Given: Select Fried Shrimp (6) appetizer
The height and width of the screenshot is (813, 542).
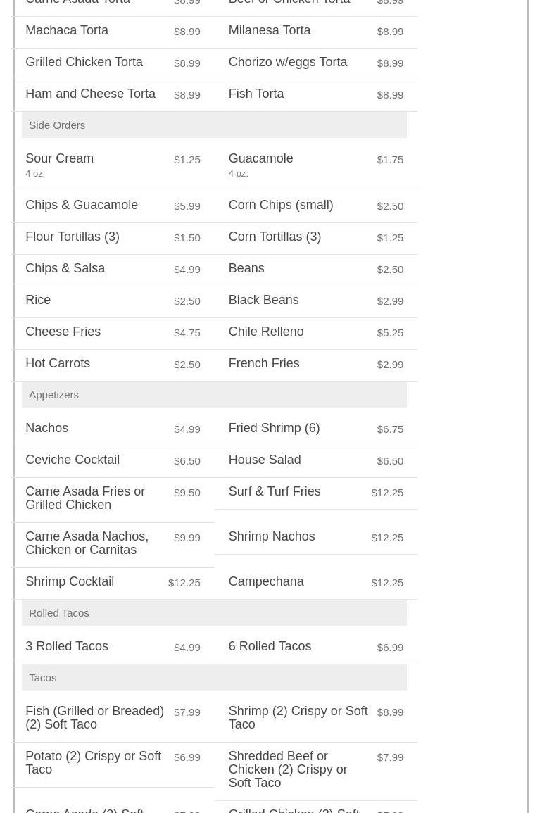Looking at the screenshot, I should pyautogui.click(x=274, y=429).
